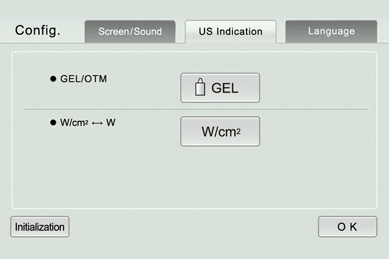Click the standalone W after the arrow

click(111, 122)
